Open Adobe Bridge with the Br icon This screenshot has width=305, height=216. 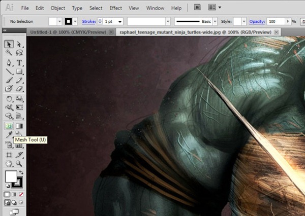click(197, 8)
